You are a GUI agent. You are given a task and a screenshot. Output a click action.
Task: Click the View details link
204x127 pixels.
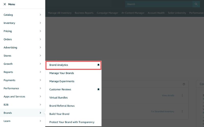pos(168,96)
